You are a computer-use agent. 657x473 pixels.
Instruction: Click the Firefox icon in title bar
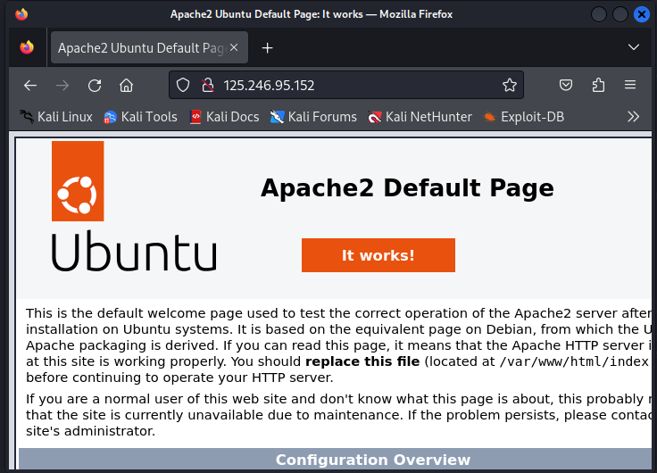[x=21, y=13]
